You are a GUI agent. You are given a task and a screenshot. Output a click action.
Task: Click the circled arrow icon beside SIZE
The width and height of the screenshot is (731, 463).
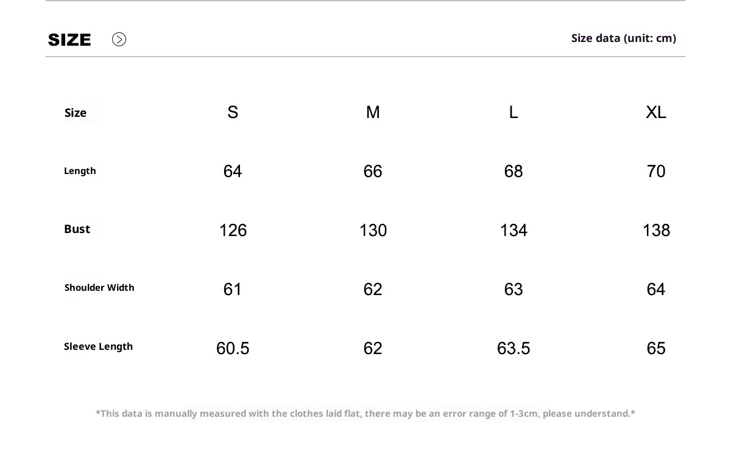pyautogui.click(x=119, y=40)
